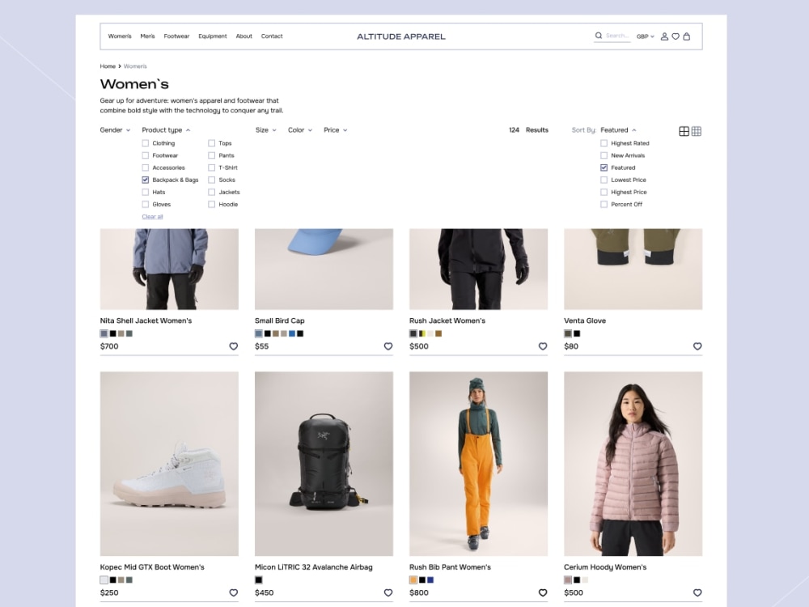Click the search magnifier icon
Image resolution: width=809 pixels, height=607 pixels.
pos(599,36)
